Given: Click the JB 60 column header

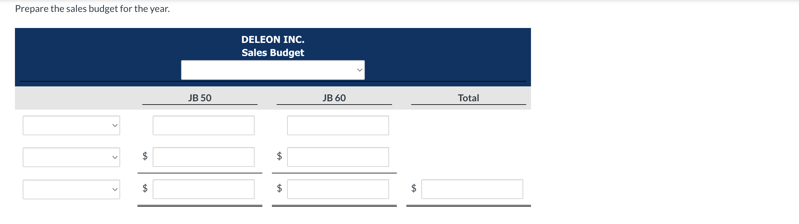Looking at the screenshot, I should click(x=334, y=98).
